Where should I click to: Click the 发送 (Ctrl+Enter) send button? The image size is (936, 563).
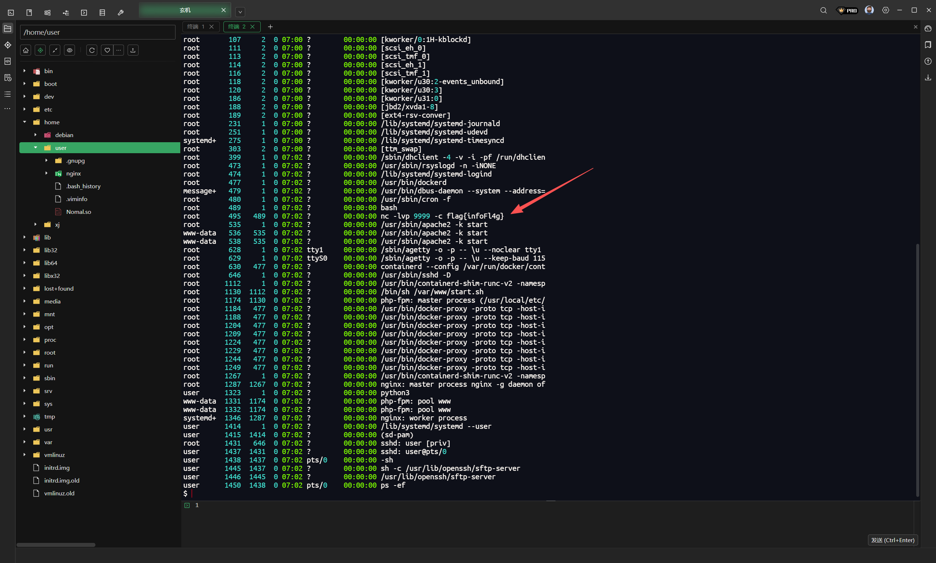click(892, 540)
